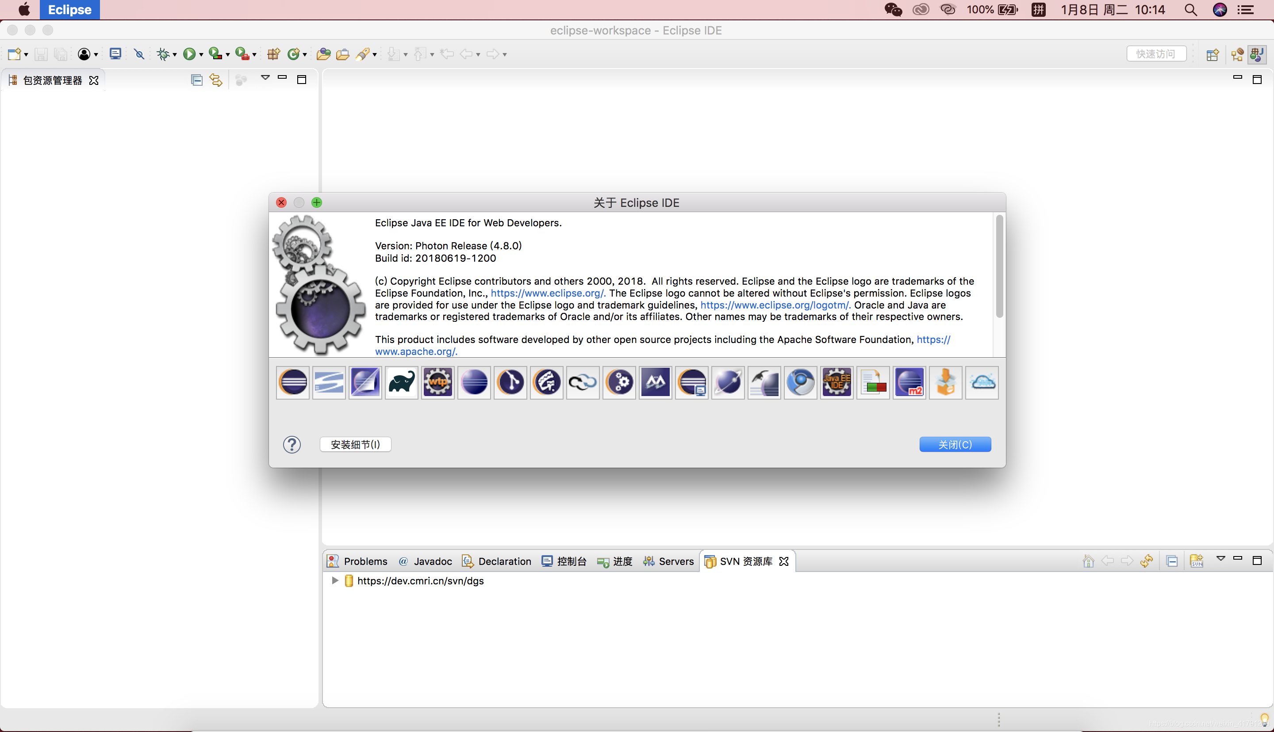The image size is (1274, 732).
Task: Collapse all in Package Explorer
Action: point(197,80)
